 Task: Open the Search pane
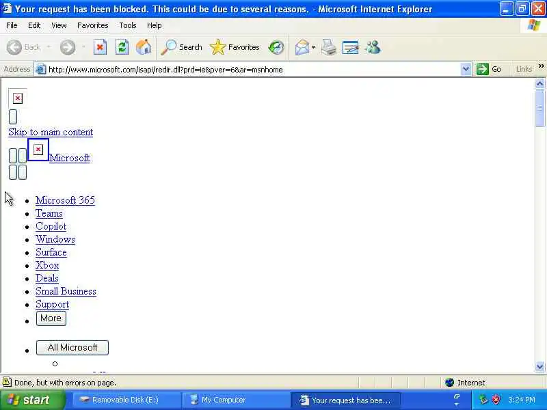181,47
